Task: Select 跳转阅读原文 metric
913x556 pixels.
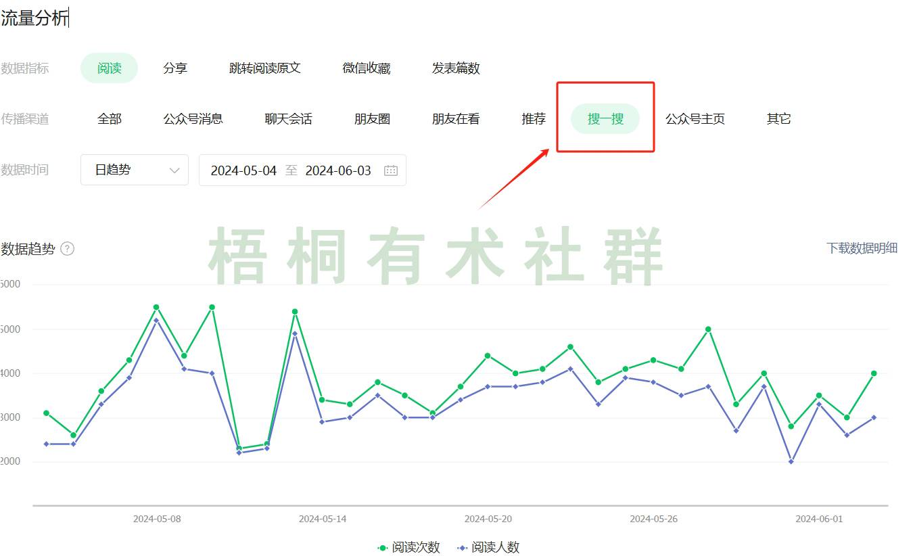Action: click(265, 68)
